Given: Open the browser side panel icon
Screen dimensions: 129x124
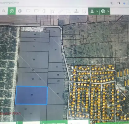Looking at the screenshot, I should pos(118,3).
